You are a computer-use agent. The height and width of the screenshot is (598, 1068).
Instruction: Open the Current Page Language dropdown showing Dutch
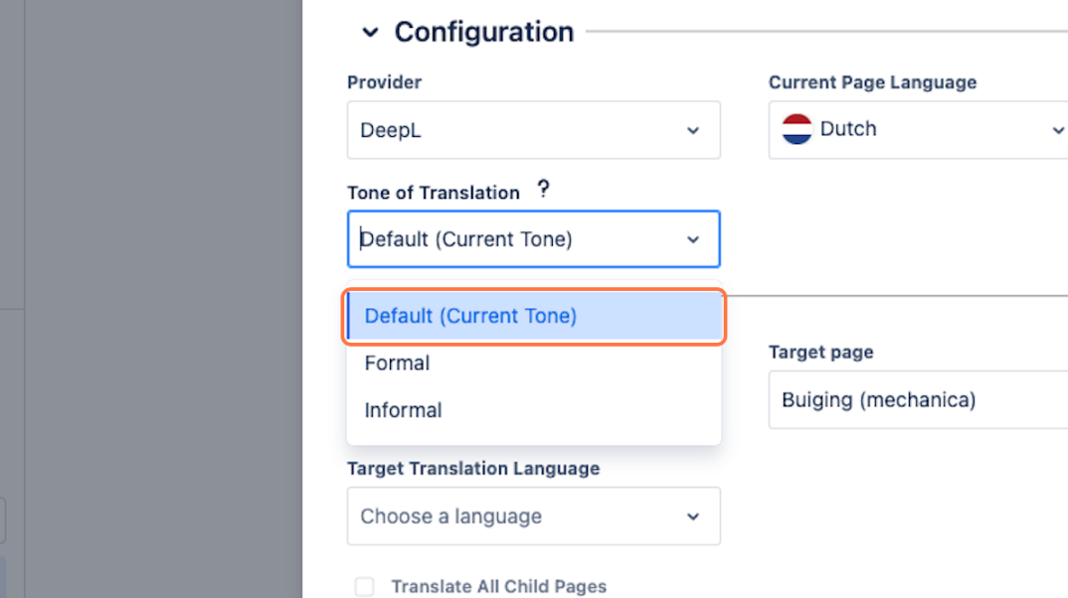tap(915, 129)
